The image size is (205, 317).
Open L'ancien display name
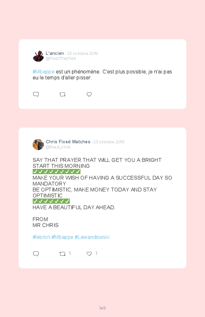pyautogui.click(x=55, y=53)
